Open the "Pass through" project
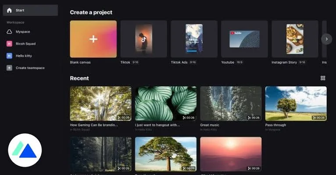 (x=296, y=103)
